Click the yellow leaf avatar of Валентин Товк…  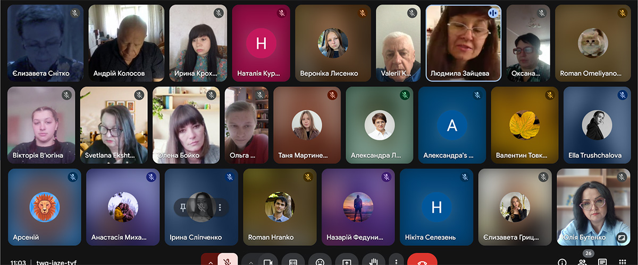pos(525,125)
